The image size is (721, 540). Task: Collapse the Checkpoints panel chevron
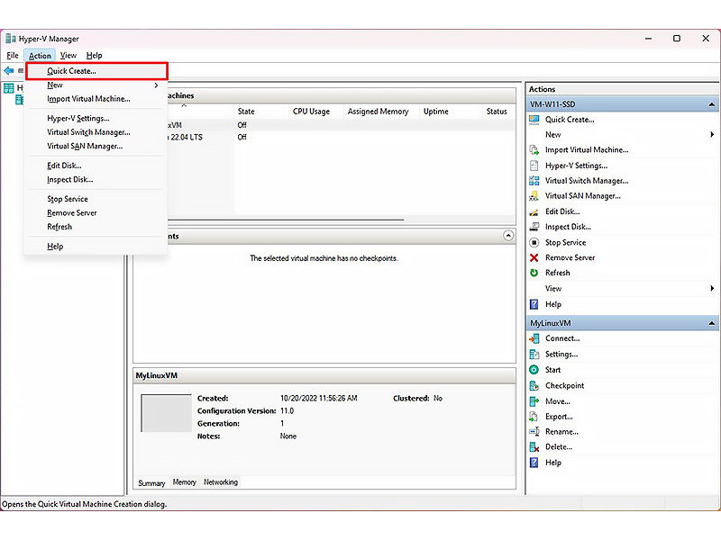[508, 236]
